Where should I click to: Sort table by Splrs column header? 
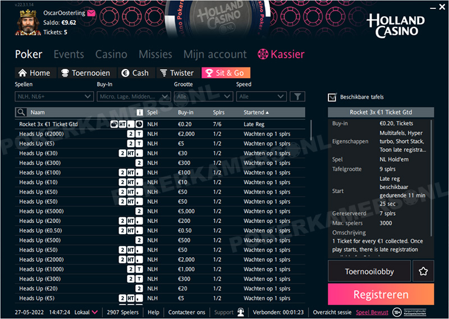(218, 112)
